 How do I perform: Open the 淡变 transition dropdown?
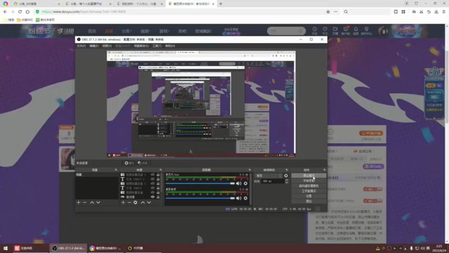[x=269, y=176]
